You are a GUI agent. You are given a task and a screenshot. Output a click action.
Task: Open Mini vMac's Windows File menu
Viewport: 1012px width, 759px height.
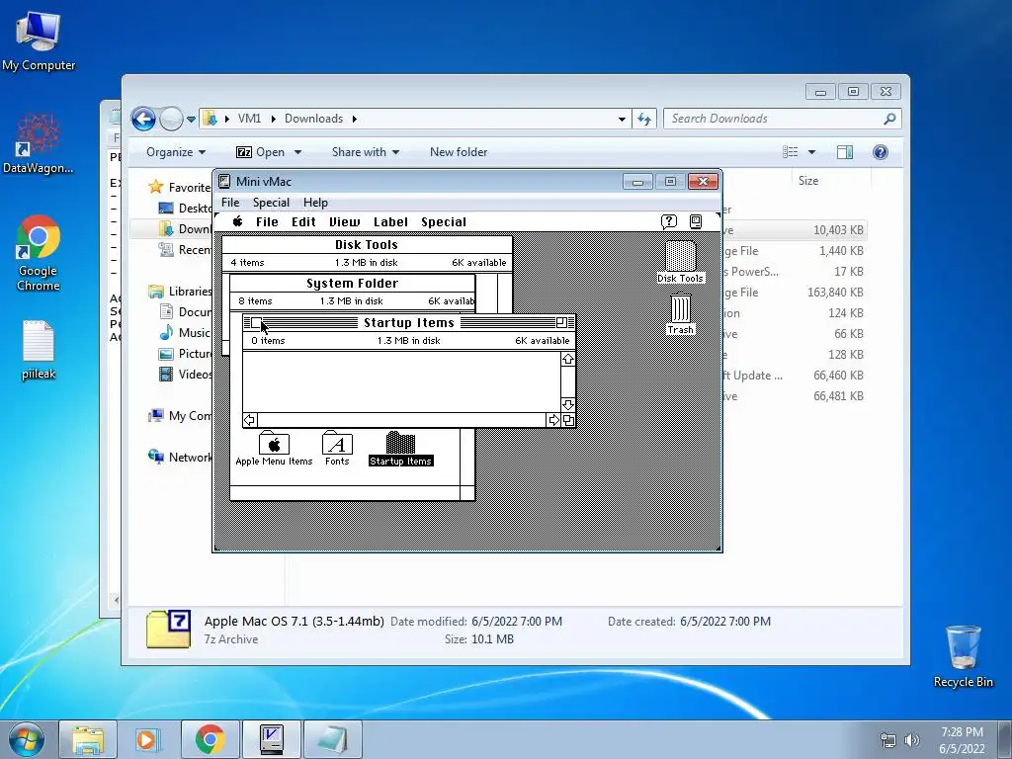point(229,203)
